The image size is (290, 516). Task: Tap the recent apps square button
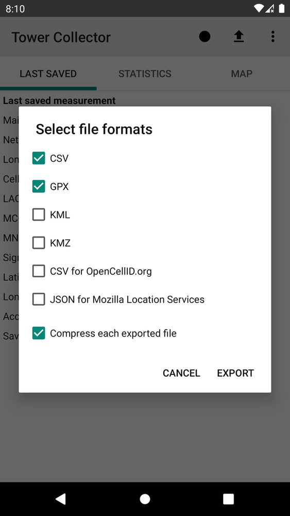click(x=229, y=499)
